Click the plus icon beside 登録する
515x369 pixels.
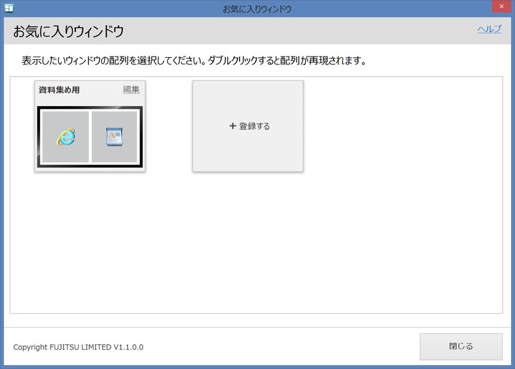233,126
